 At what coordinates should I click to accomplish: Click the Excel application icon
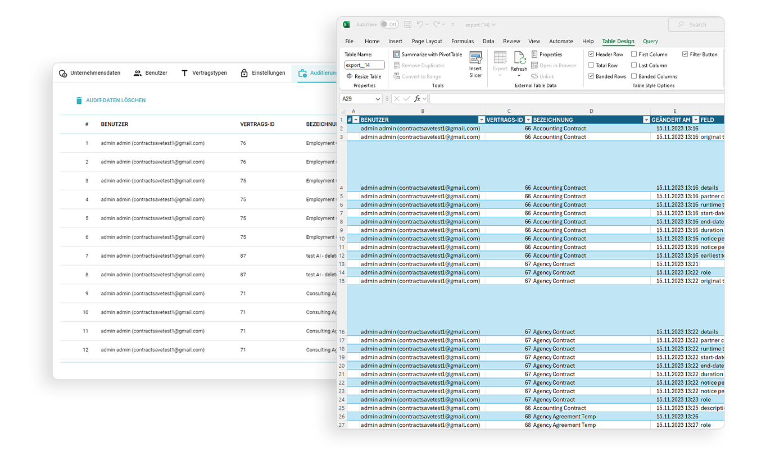tap(347, 25)
